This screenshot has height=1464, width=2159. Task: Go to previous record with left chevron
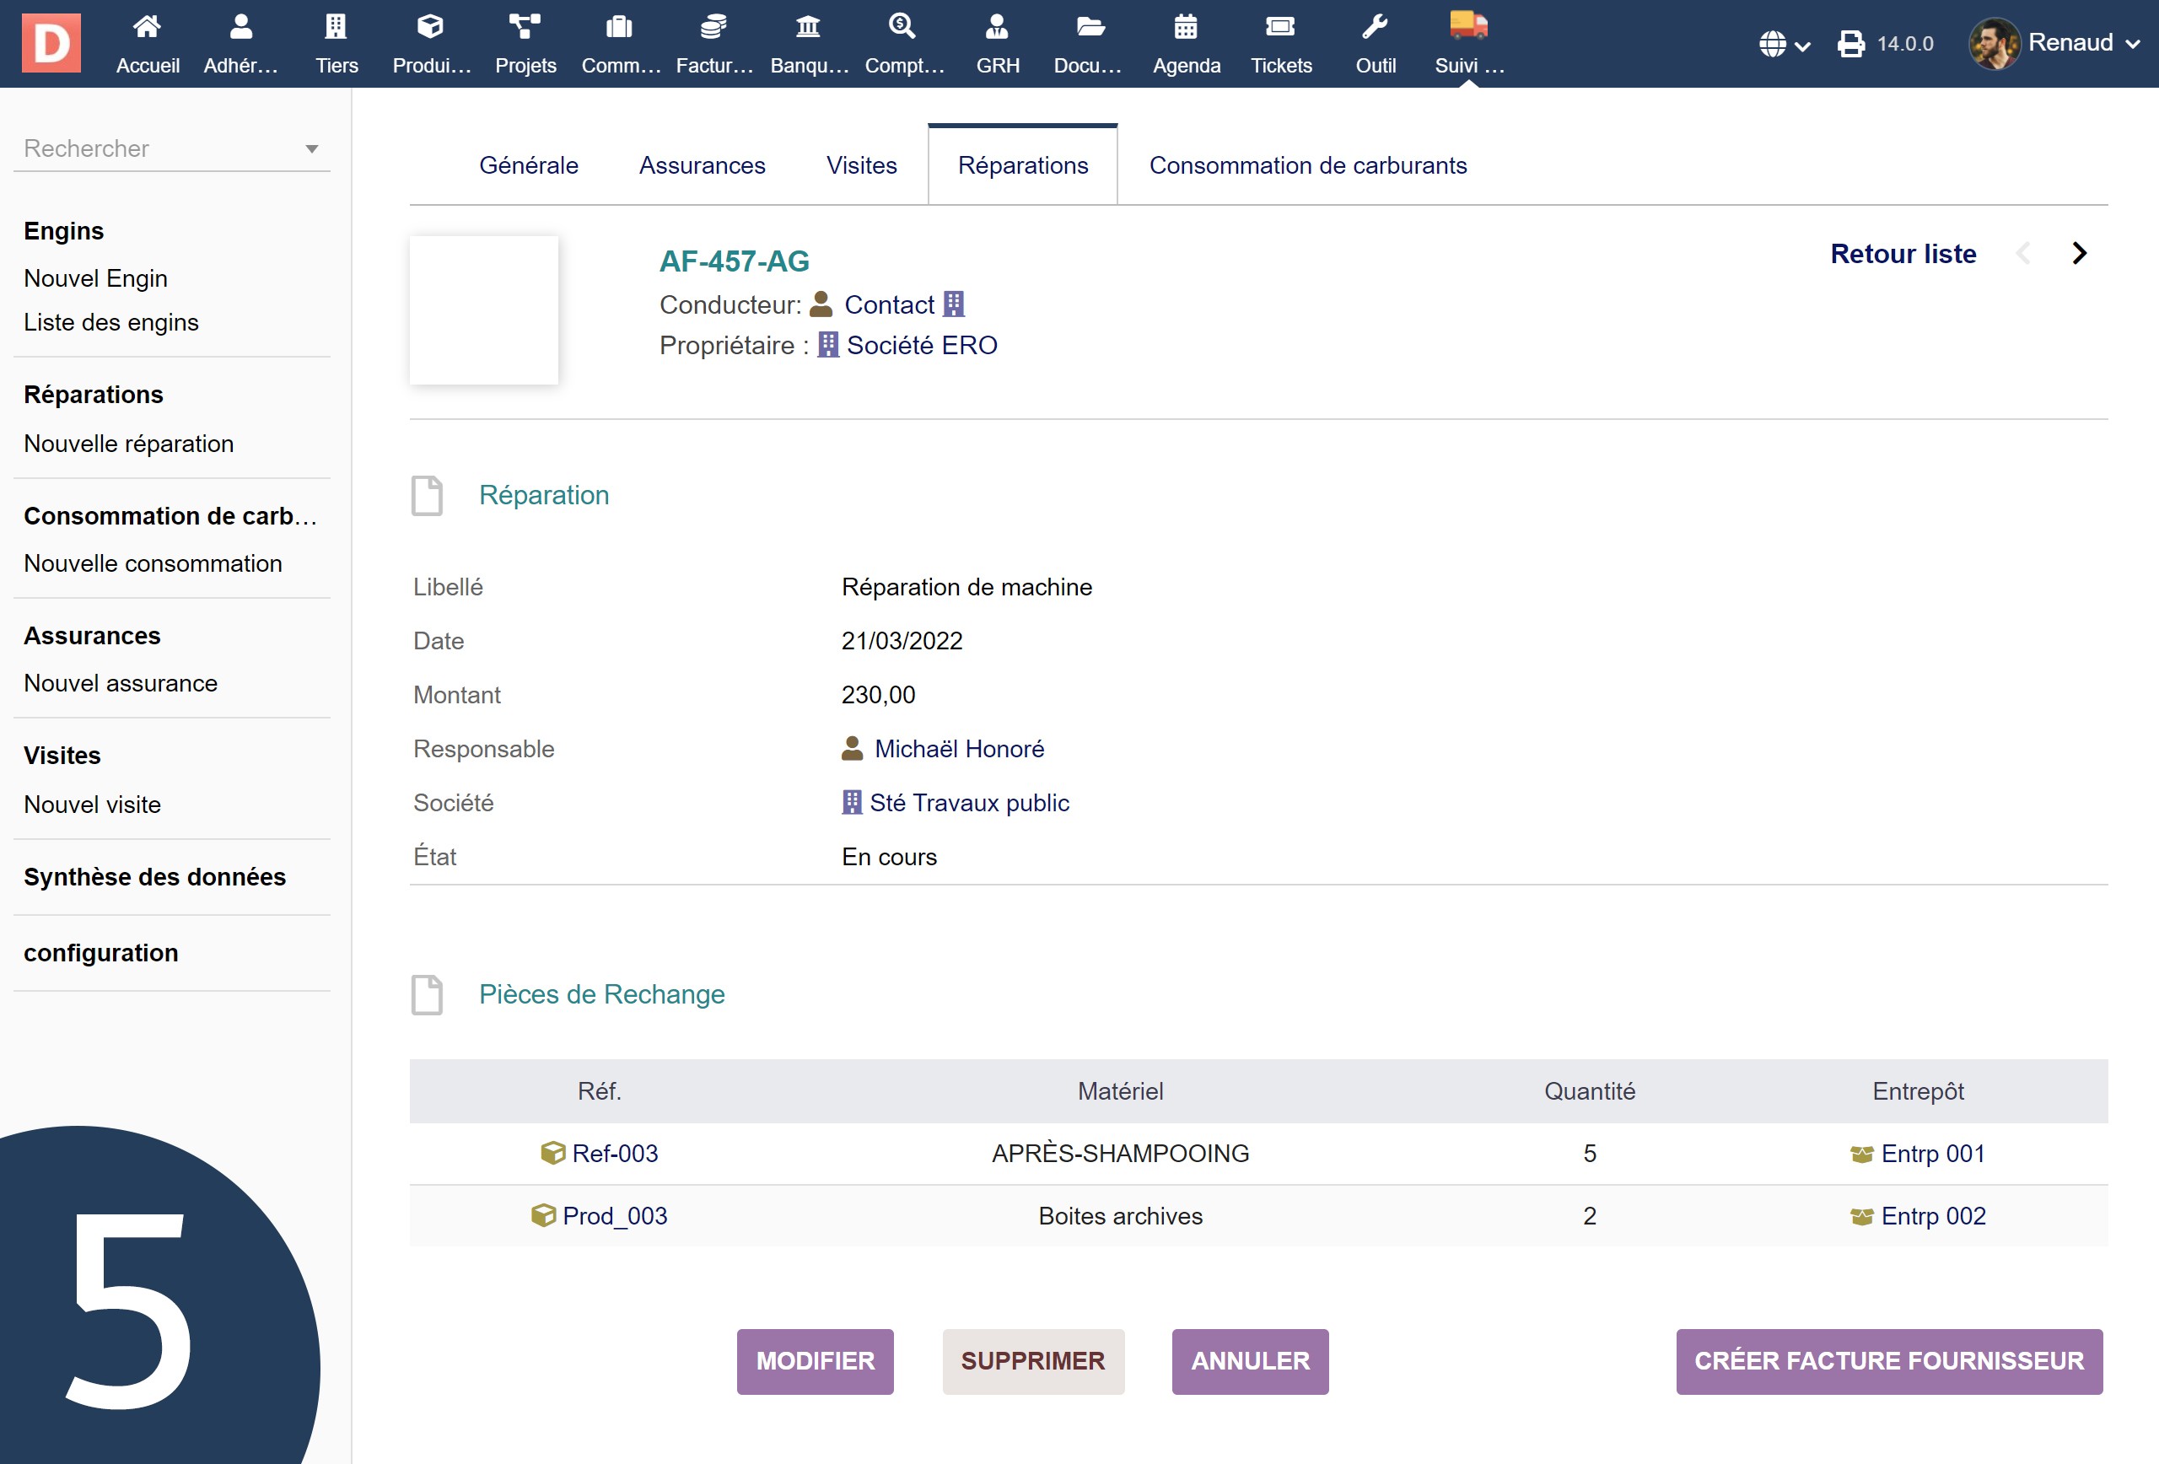[x=2023, y=253]
